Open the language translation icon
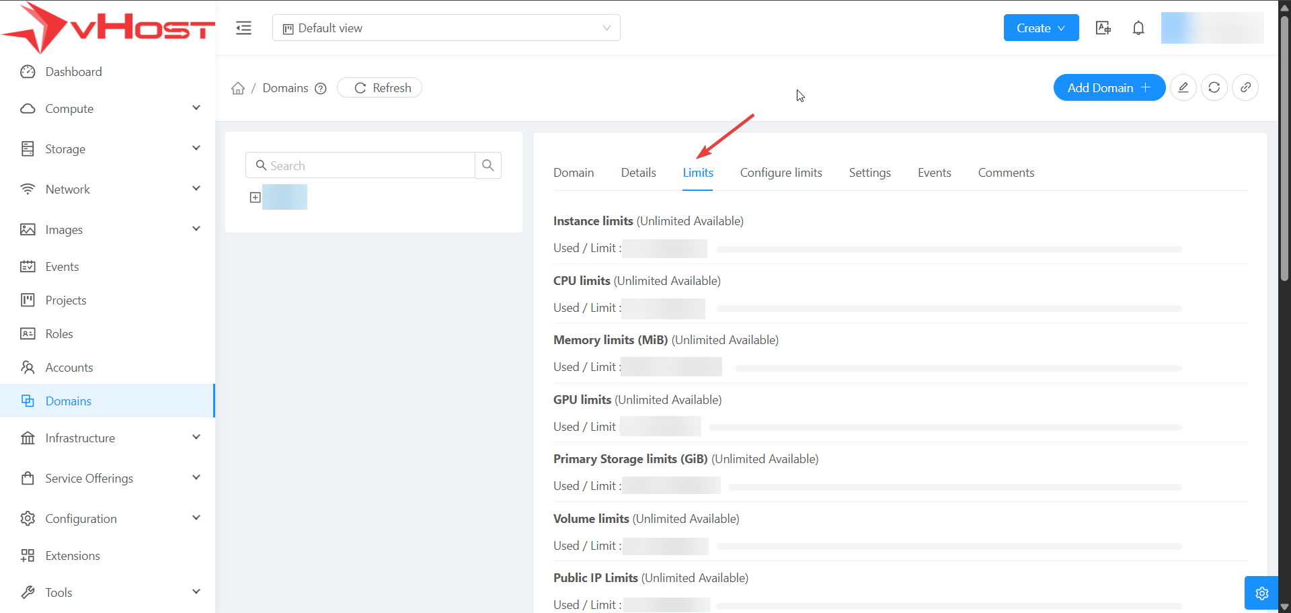 click(1103, 28)
